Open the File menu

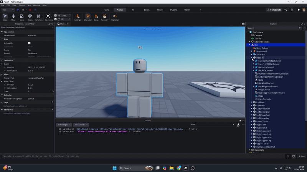coord(3,5)
